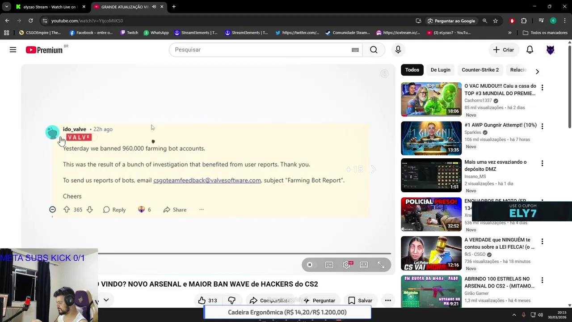The image size is (572, 322).
Task: Open CSGOEmpire bookmark
Action: pyautogui.click(x=40, y=33)
